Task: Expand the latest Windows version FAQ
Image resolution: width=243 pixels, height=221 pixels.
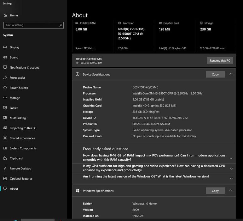Action: point(231,179)
